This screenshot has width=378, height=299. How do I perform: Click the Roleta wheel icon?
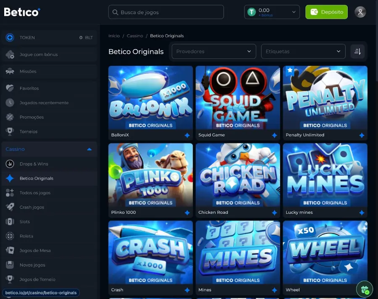(x=10, y=236)
